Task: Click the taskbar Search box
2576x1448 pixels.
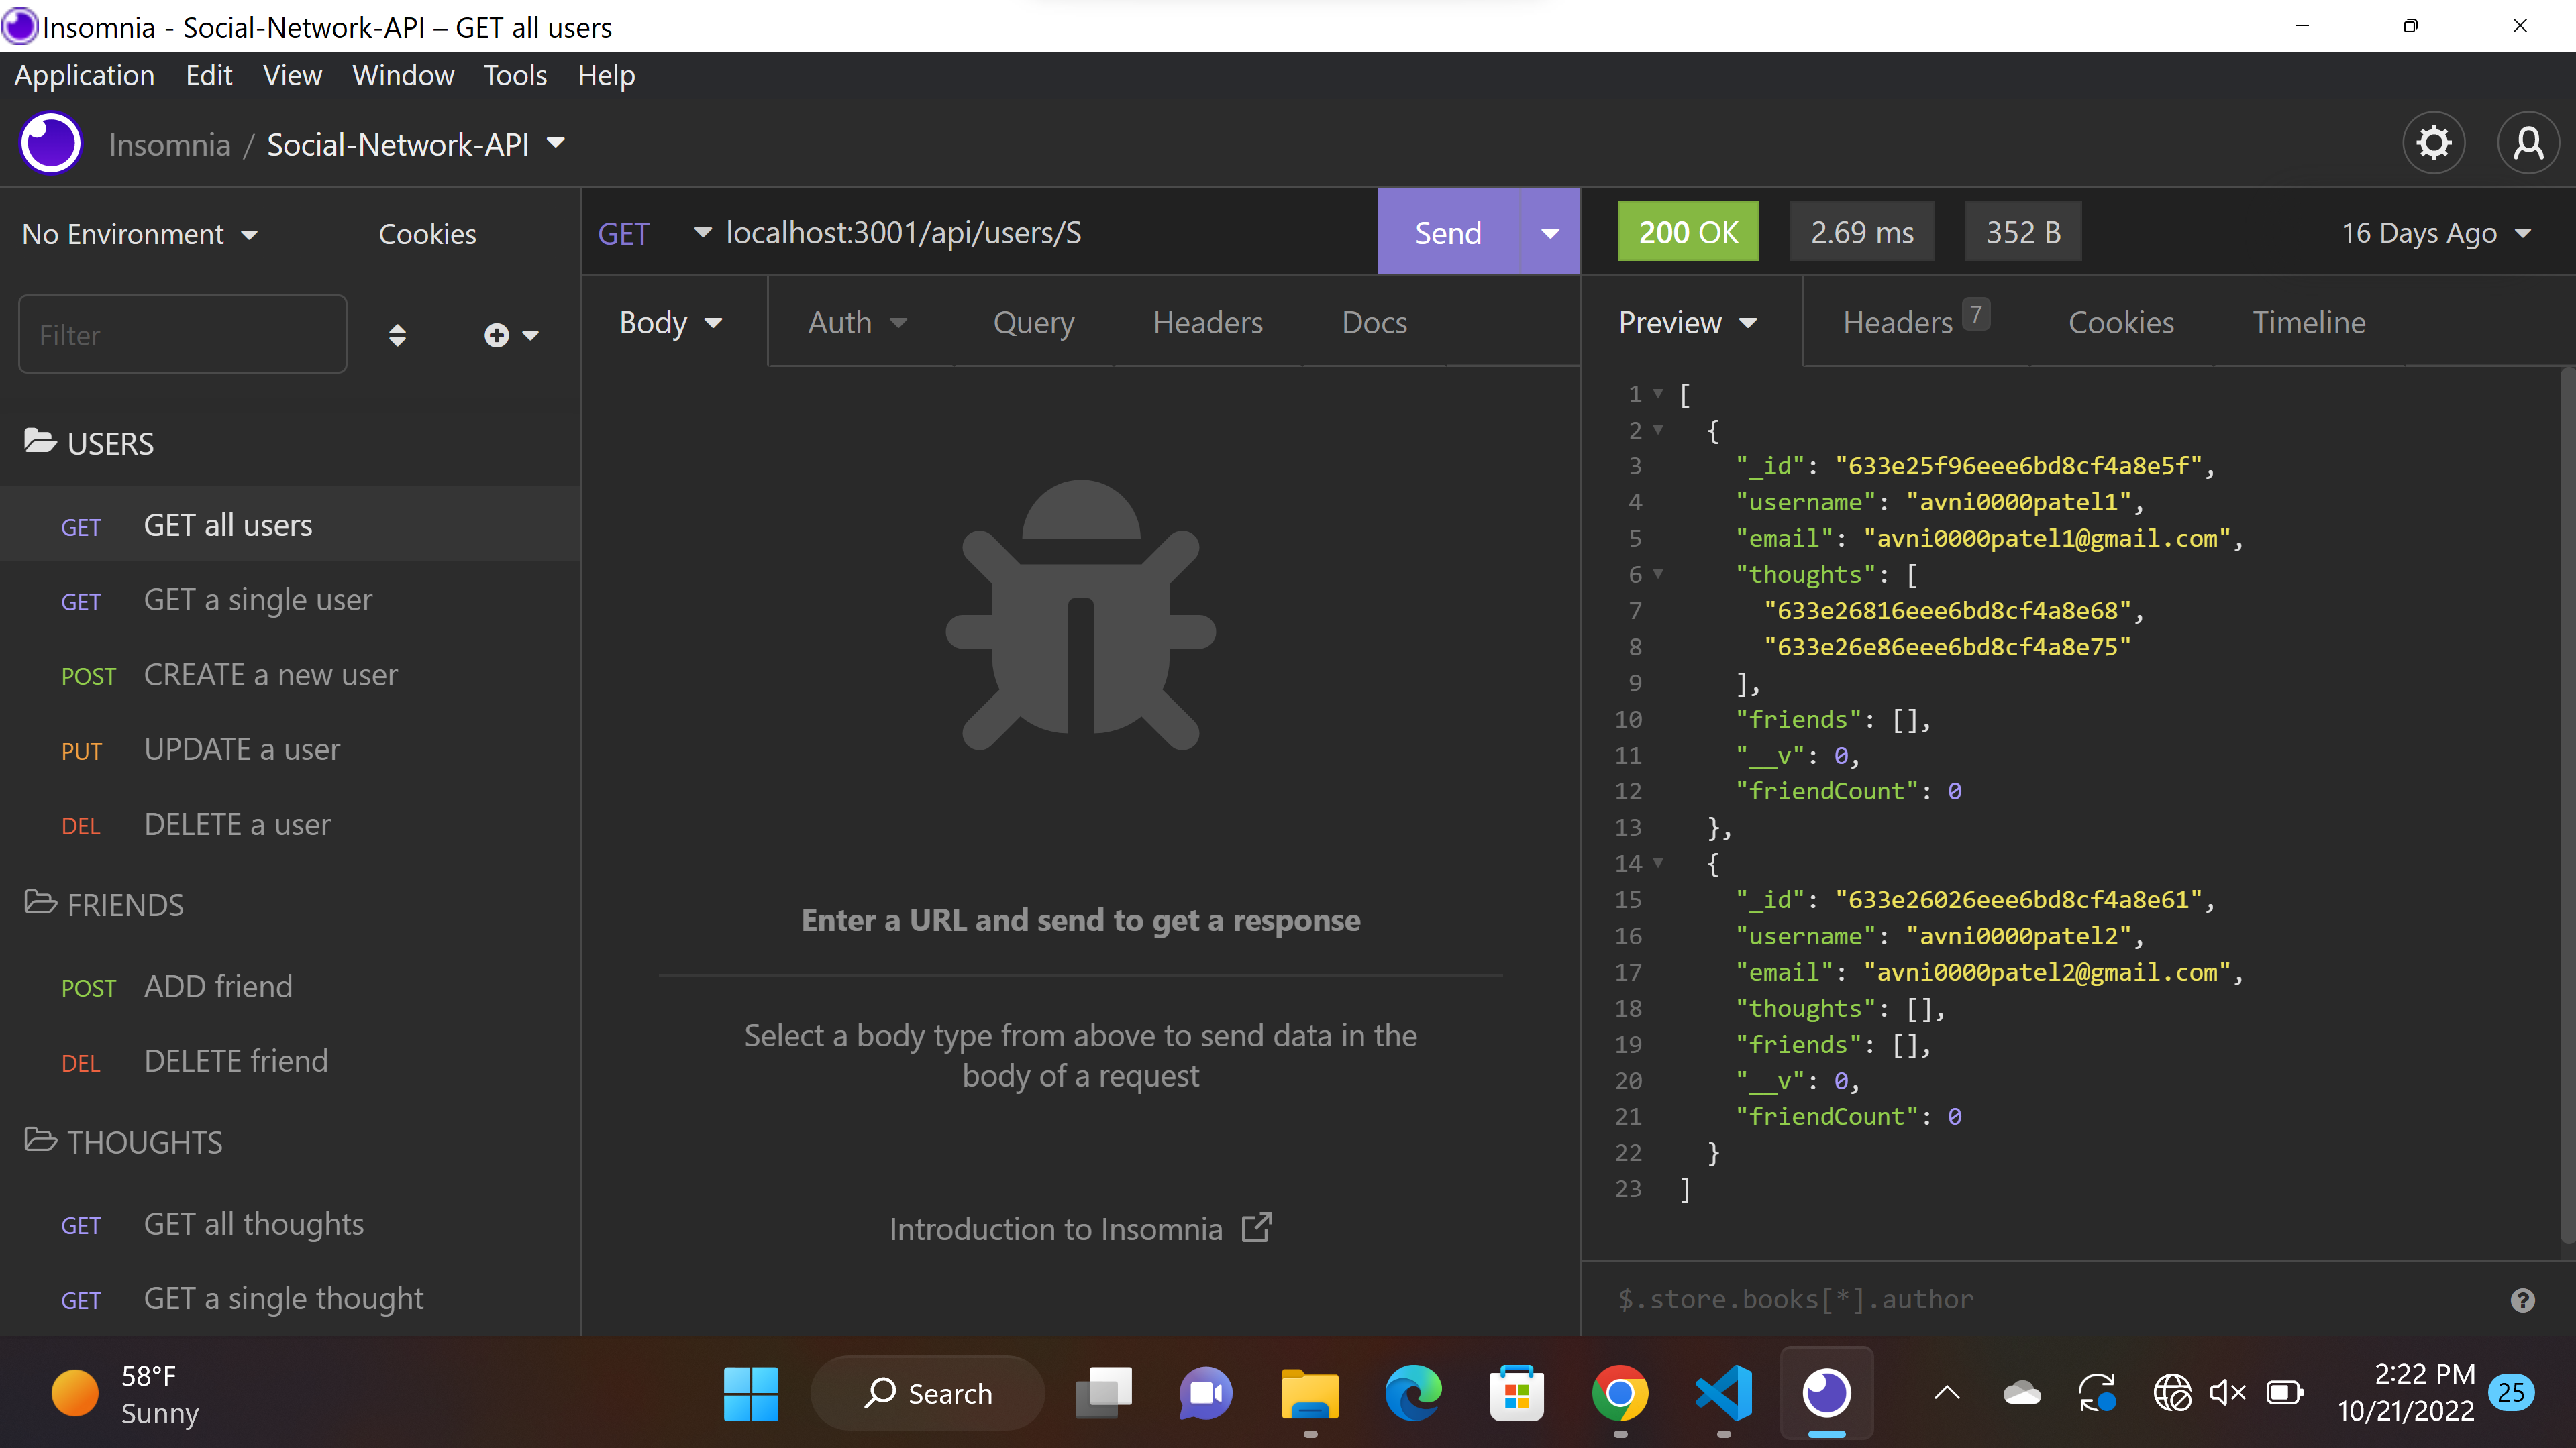Action: 927,1393
